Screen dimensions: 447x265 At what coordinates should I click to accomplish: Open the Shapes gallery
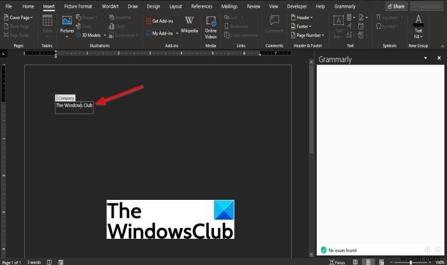click(x=87, y=18)
